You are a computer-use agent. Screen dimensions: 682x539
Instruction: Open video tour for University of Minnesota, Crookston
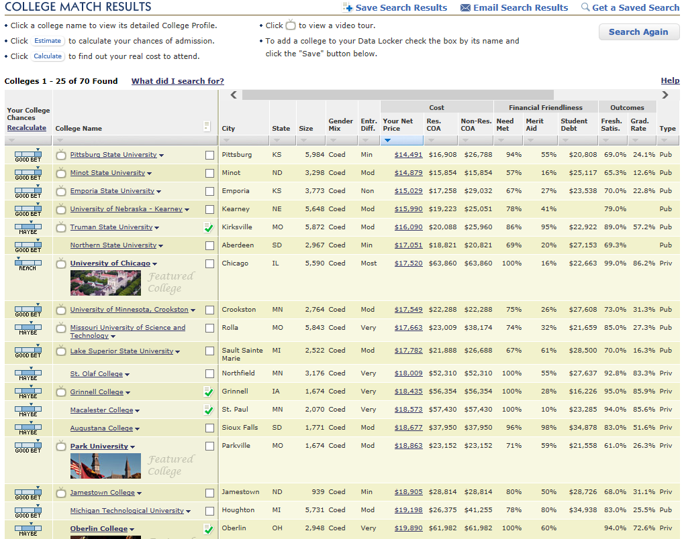tap(61, 310)
